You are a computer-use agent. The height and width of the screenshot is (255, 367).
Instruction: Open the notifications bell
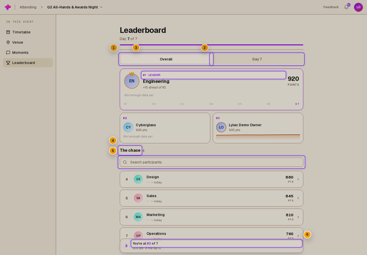(x=346, y=7)
